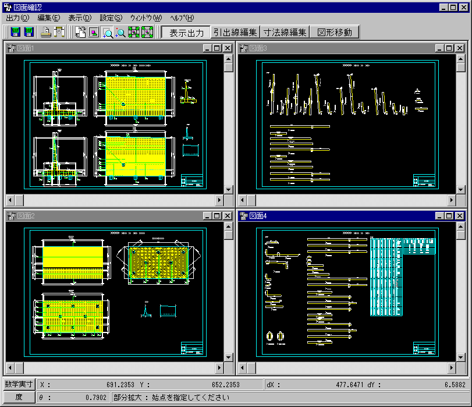Close the 図面4 window
472x407 pixels.
(x=460, y=216)
